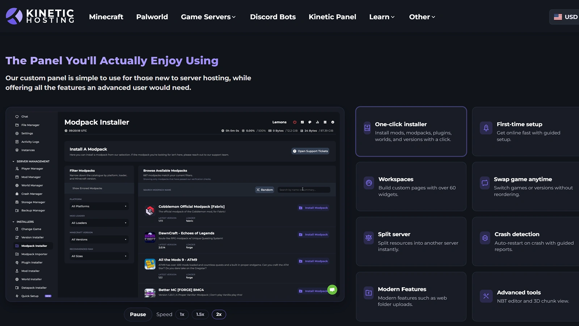Click the green chat bubble icon
Image resolution: width=579 pixels, height=326 pixels.
coord(332,289)
